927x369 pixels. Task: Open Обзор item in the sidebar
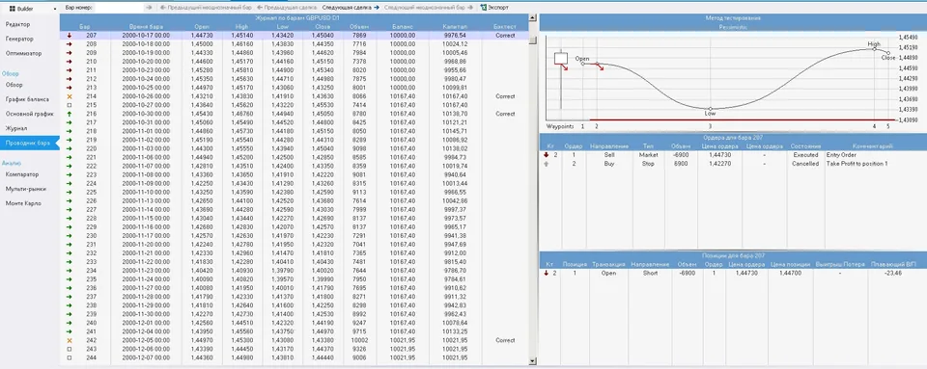pos(14,85)
